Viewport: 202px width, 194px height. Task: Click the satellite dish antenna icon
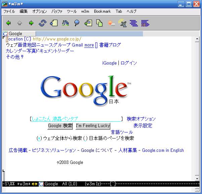click(122, 23)
